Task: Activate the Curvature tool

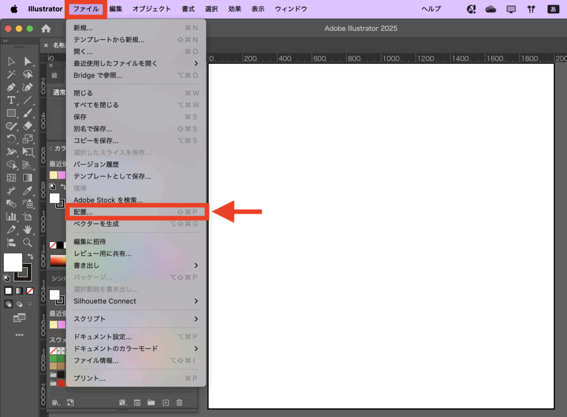Action: coord(28,87)
